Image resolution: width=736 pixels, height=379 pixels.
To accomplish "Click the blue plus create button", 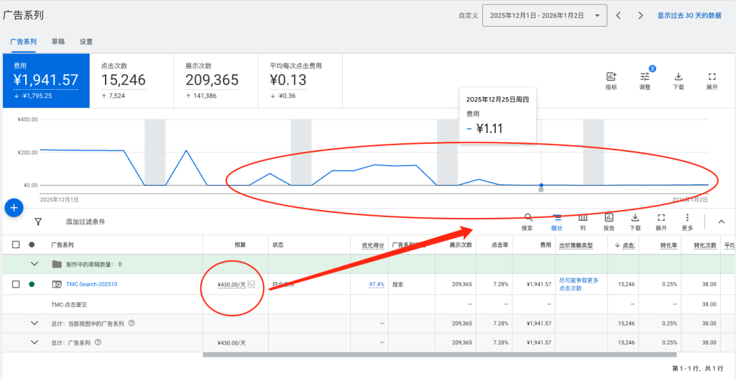I will click(14, 208).
